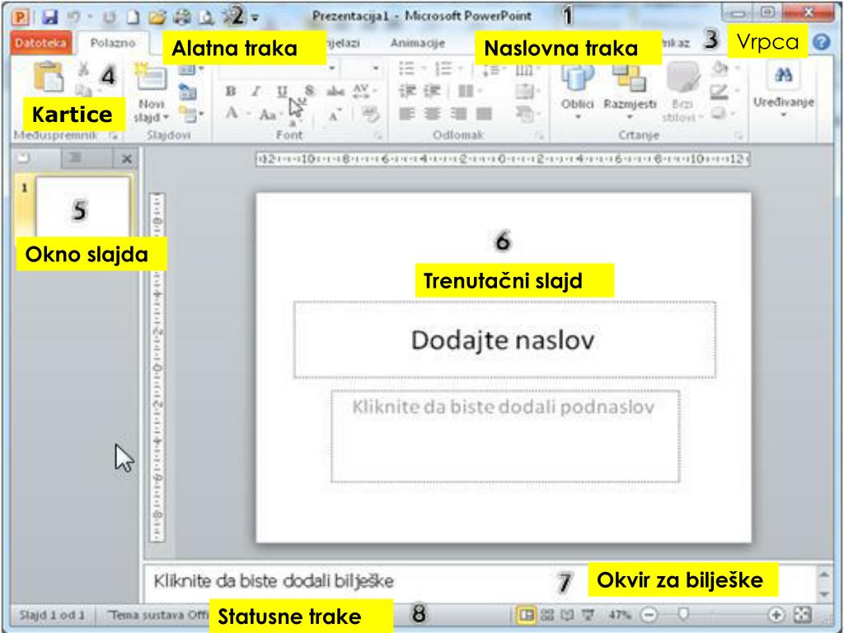Open the Datoteka file tab
This screenshot has width=844, height=633.
click(40, 43)
